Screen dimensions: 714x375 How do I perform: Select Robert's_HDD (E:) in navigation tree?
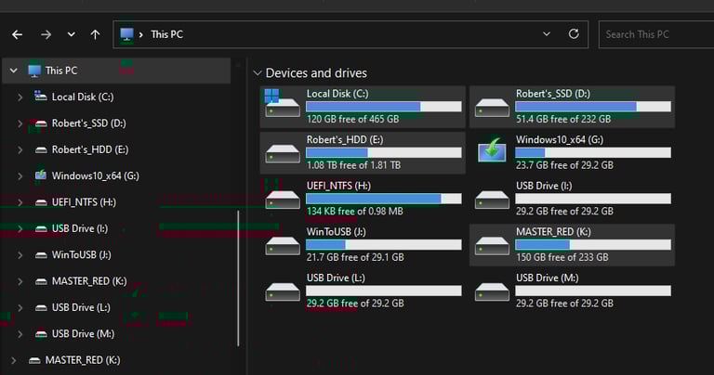tap(89, 149)
